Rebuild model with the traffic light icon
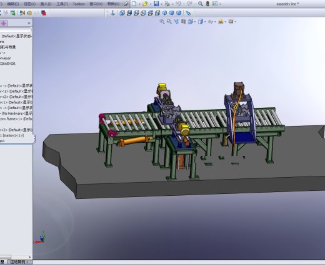Viewport: 325px width, 265px height. [x=207, y=4]
